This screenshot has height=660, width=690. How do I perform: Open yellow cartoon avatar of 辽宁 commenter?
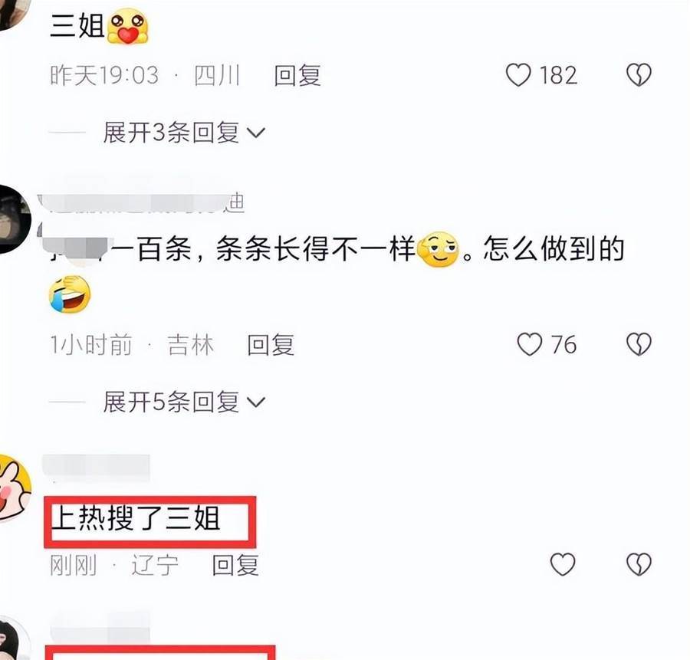point(14,488)
